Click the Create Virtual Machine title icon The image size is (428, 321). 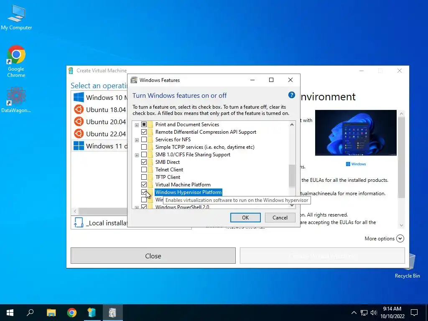click(71, 71)
